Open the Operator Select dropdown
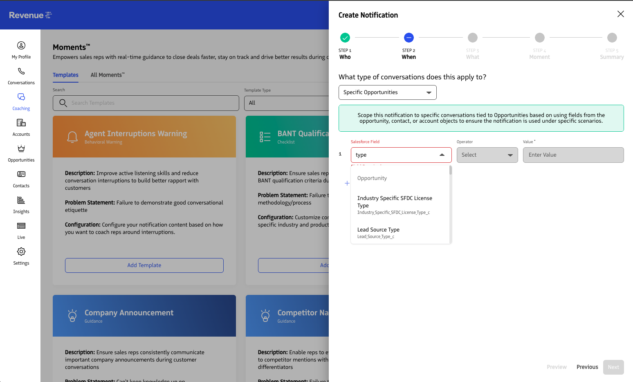The image size is (633, 382). pyautogui.click(x=487, y=155)
